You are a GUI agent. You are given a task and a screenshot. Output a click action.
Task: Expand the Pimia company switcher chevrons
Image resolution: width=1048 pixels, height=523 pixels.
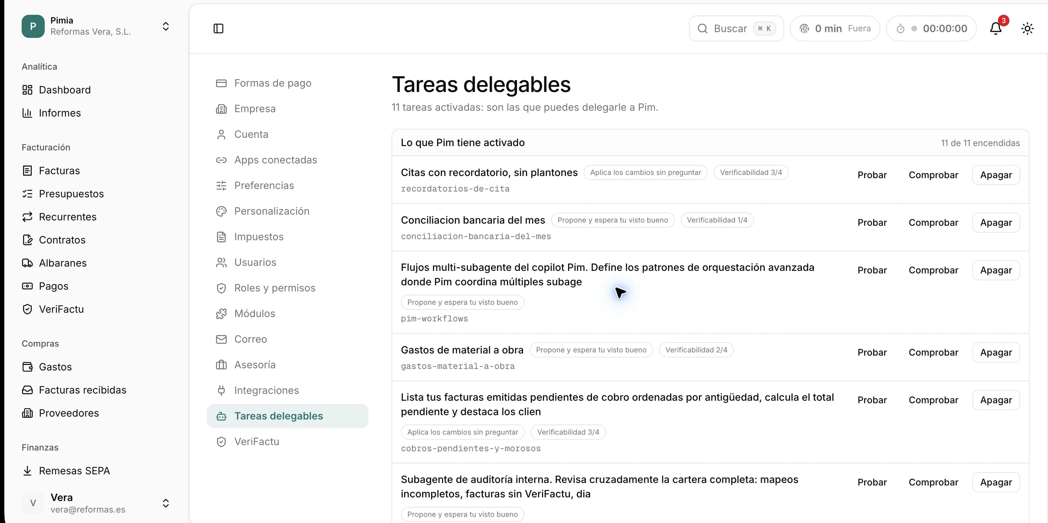165,26
